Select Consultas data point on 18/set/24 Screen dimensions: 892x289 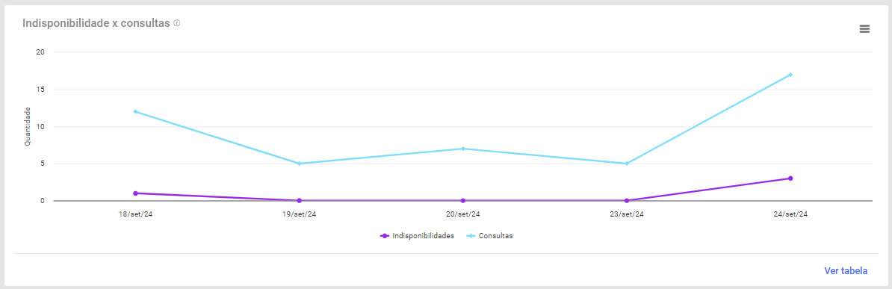(135, 111)
